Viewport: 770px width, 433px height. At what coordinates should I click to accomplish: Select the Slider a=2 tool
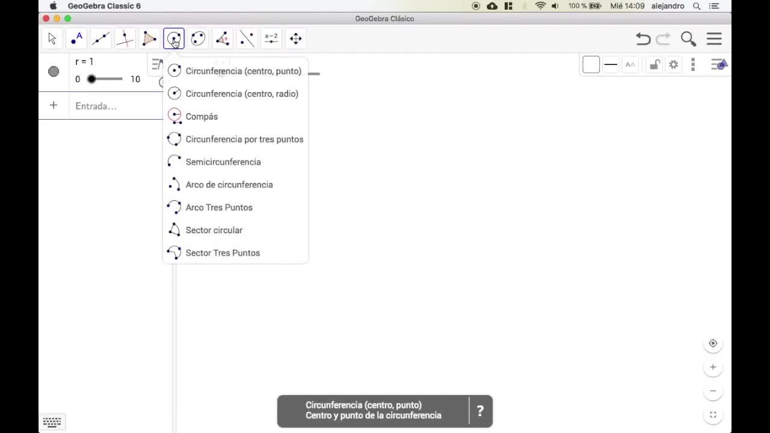(x=271, y=38)
